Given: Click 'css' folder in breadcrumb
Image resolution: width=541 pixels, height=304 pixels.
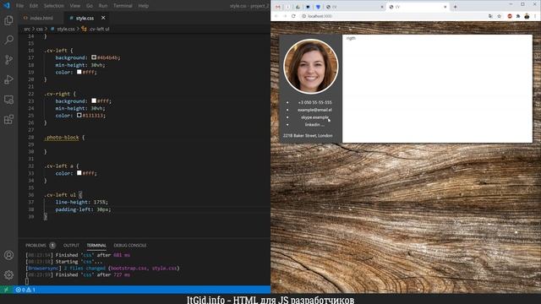Looking at the screenshot, I should 40,29.
